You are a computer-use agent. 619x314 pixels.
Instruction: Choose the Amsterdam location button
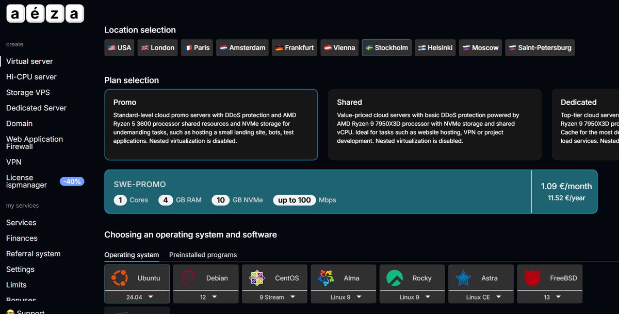coord(243,47)
